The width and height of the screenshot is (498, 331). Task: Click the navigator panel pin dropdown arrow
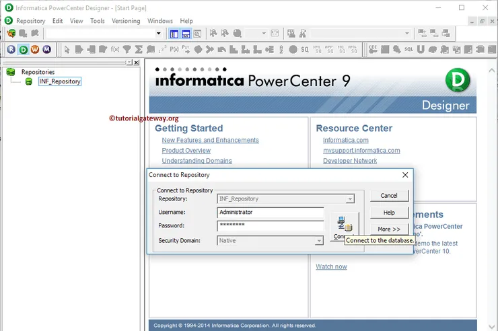tap(129, 63)
